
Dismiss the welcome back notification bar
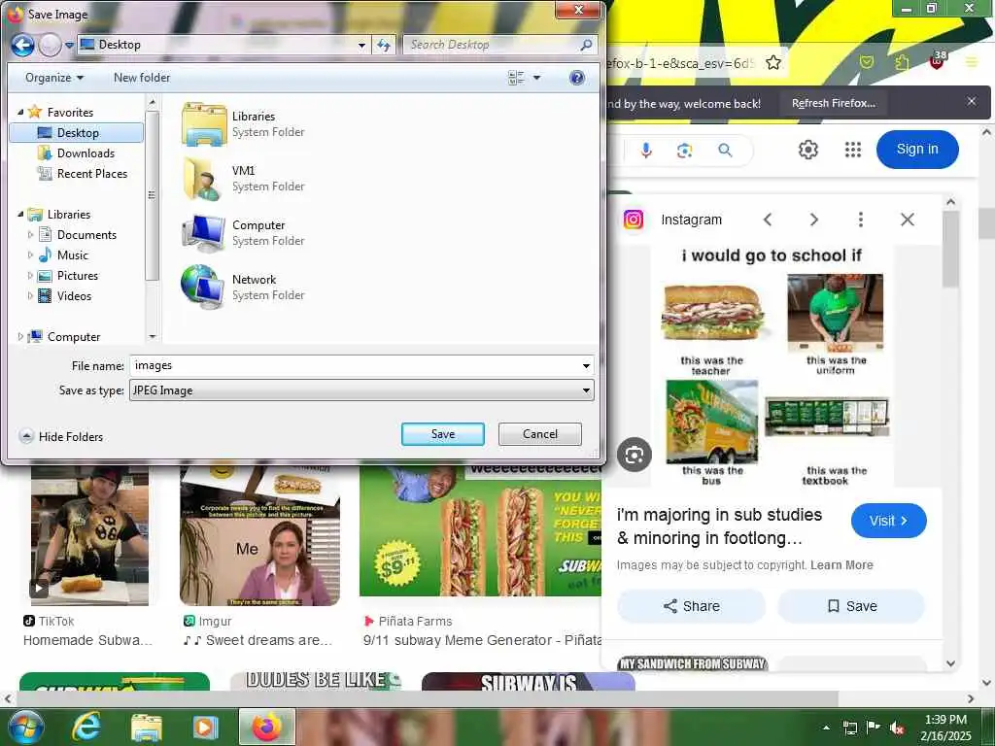[972, 101]
